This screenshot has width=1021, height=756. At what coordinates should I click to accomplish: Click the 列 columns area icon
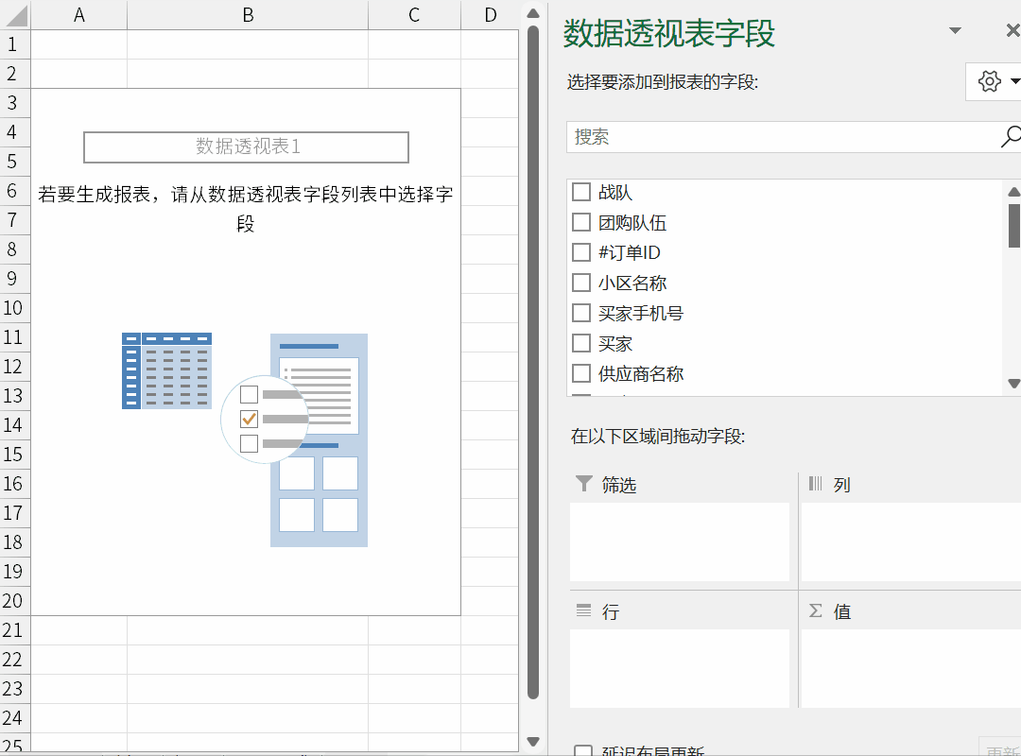(x=815, y=483)
